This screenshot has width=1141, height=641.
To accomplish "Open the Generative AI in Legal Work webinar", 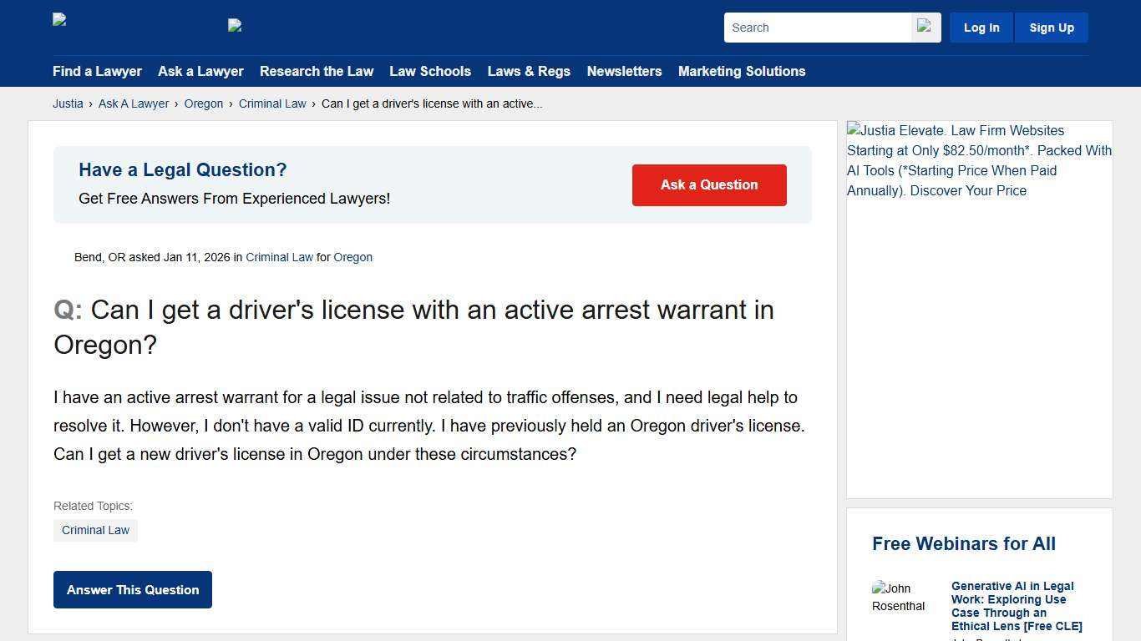I will coord(1012,606).
